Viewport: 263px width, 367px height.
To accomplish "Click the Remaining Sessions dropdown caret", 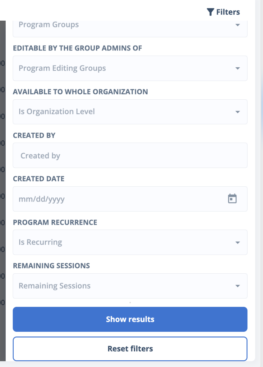I will click(x=238, y=286).
